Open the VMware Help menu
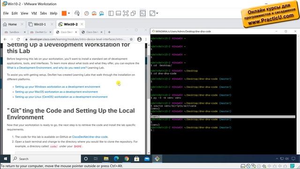300x169 pixels. point(53,13)
